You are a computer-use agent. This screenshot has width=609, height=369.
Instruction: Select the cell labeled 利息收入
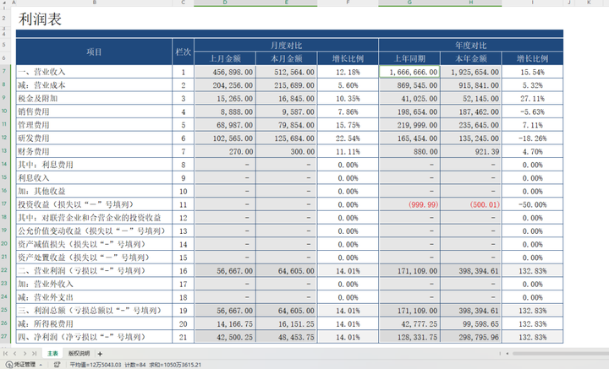click(94, 178)
